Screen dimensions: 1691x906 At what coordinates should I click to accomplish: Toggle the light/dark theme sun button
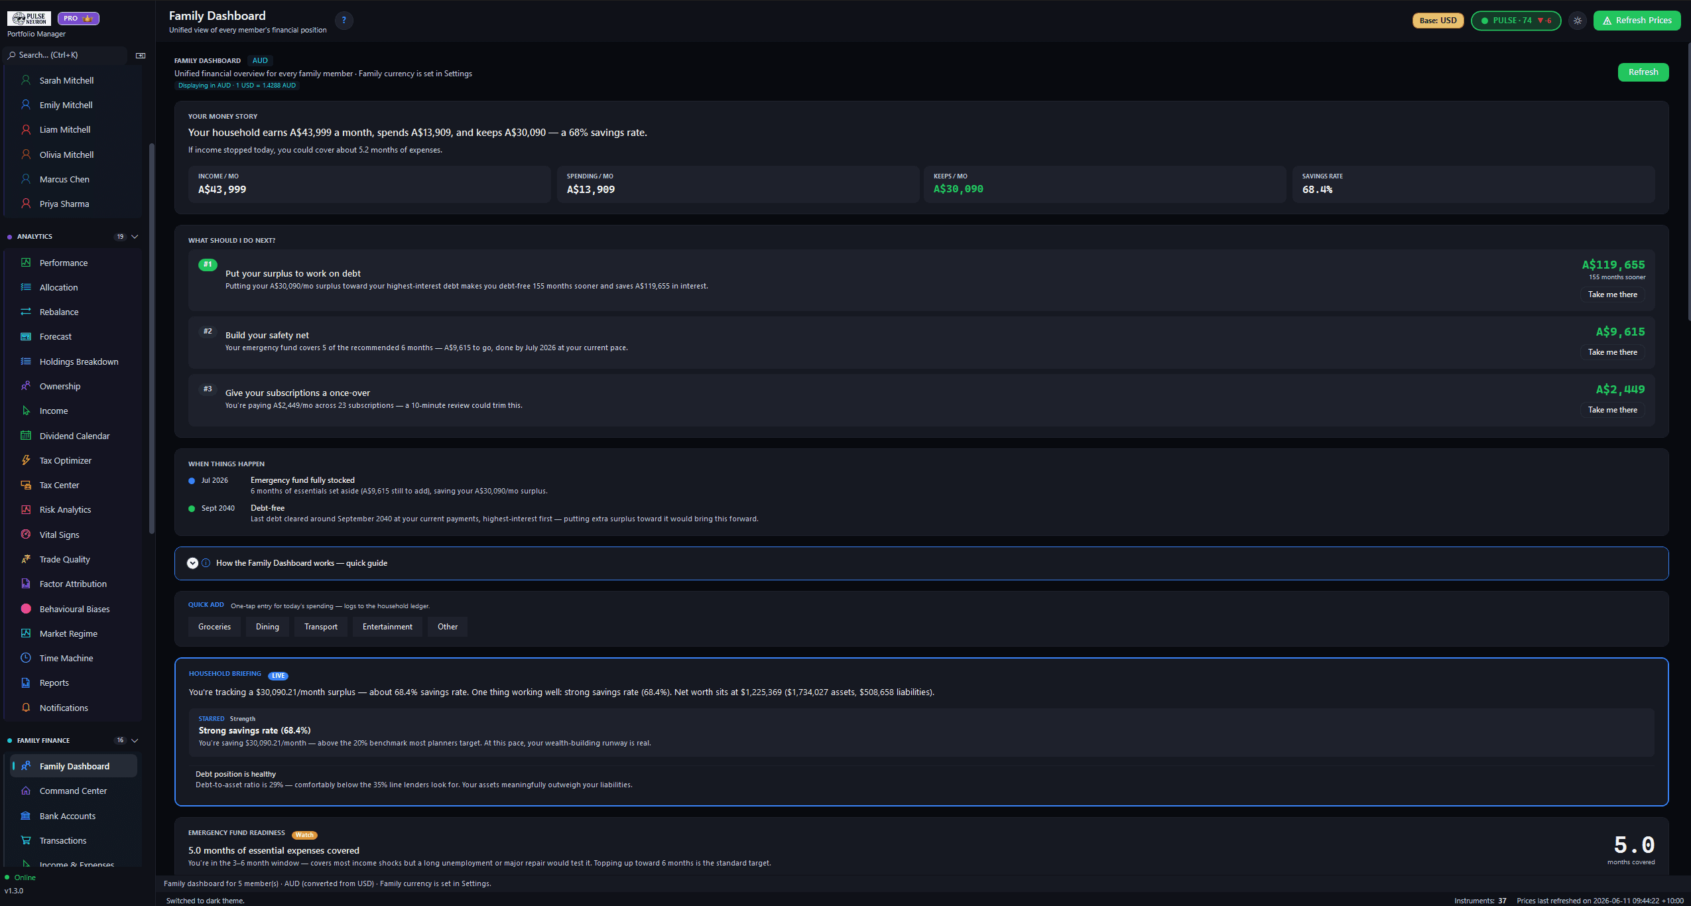coord(1578,21)
